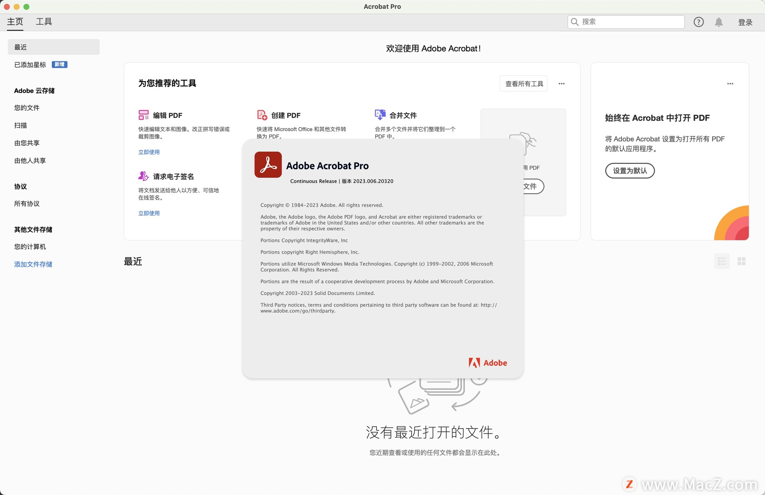Open the notifications bell icon

pos(719,22)
